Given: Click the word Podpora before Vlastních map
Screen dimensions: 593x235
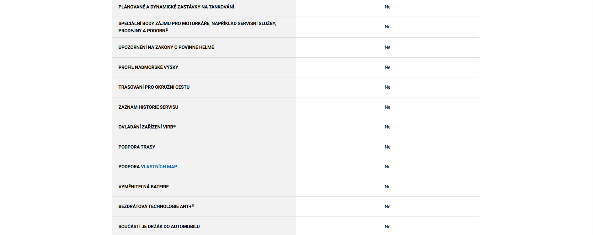Looking at the screenshot, I should click(129, 167).
